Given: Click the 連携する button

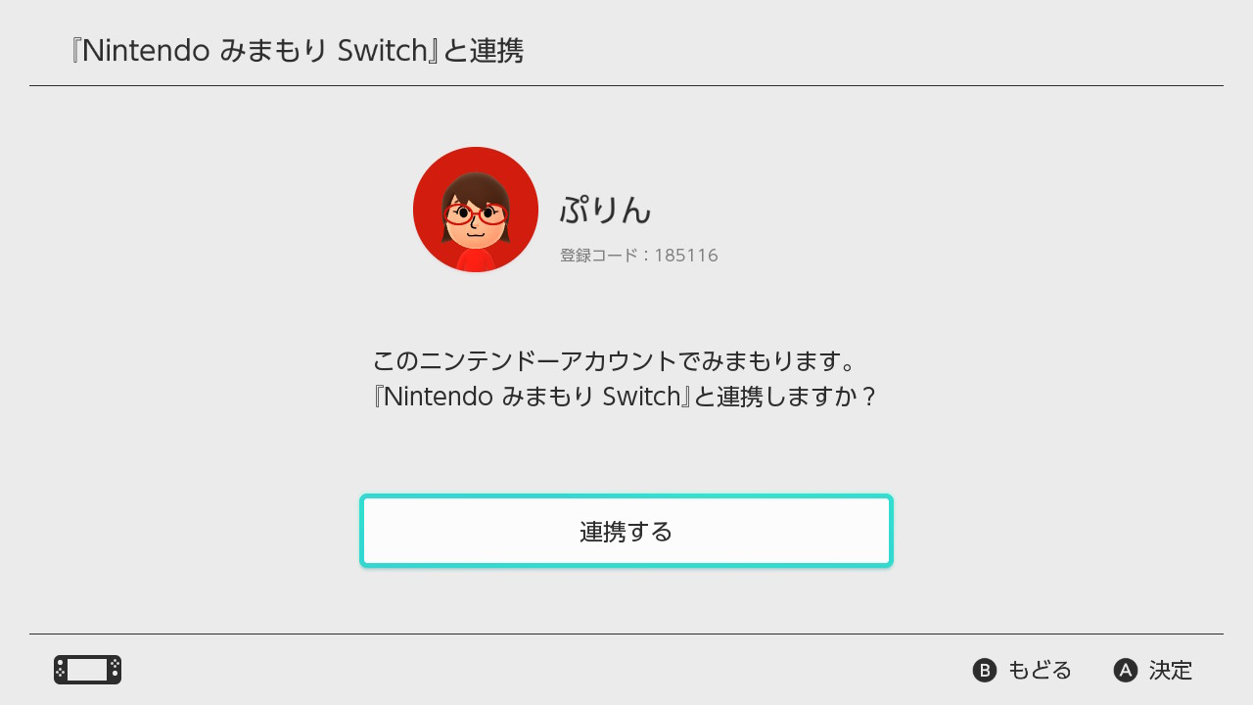Looking at the screenshot, I should tap(626, 531).
